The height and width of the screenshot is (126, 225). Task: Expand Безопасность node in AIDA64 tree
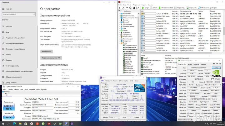point(119,37)
